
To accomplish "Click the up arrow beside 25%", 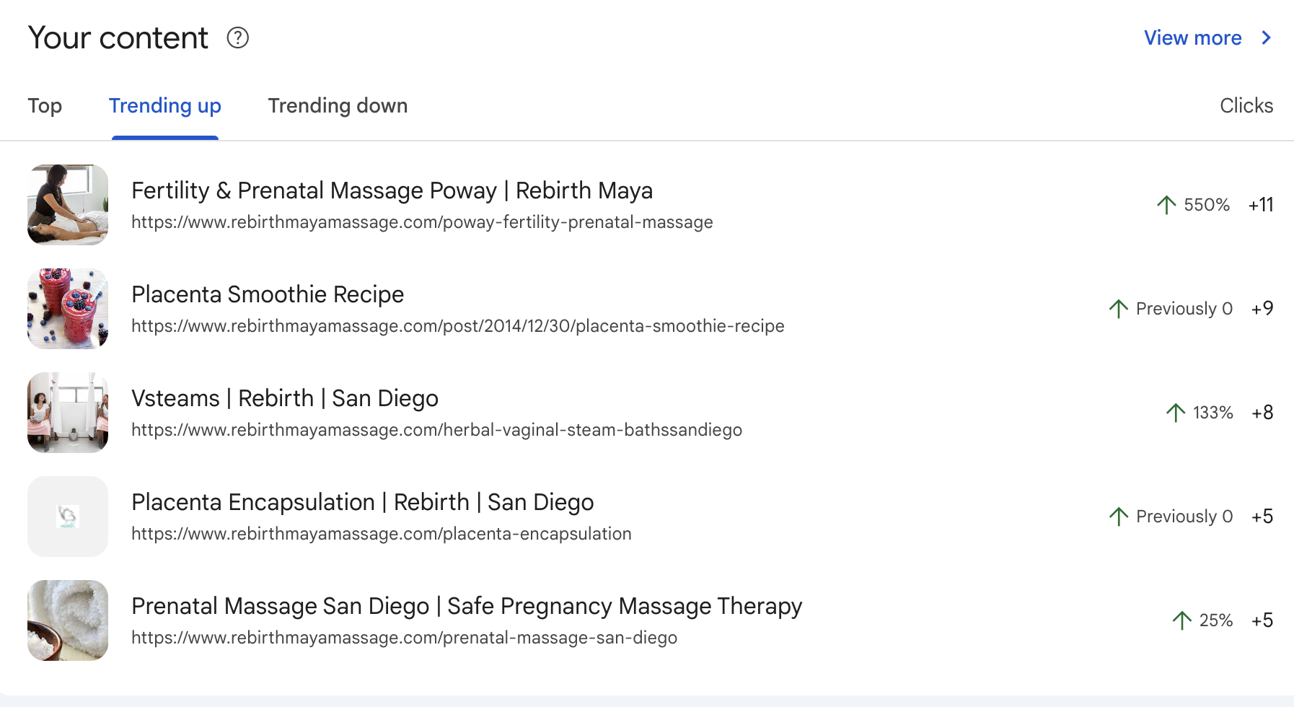I will tap(1182, 620).
